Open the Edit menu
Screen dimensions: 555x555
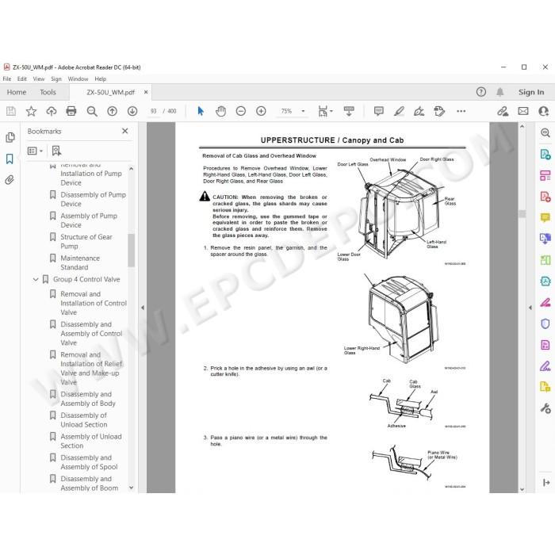22,79
